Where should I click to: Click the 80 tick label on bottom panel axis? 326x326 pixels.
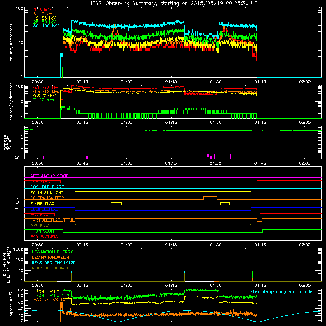21,295
